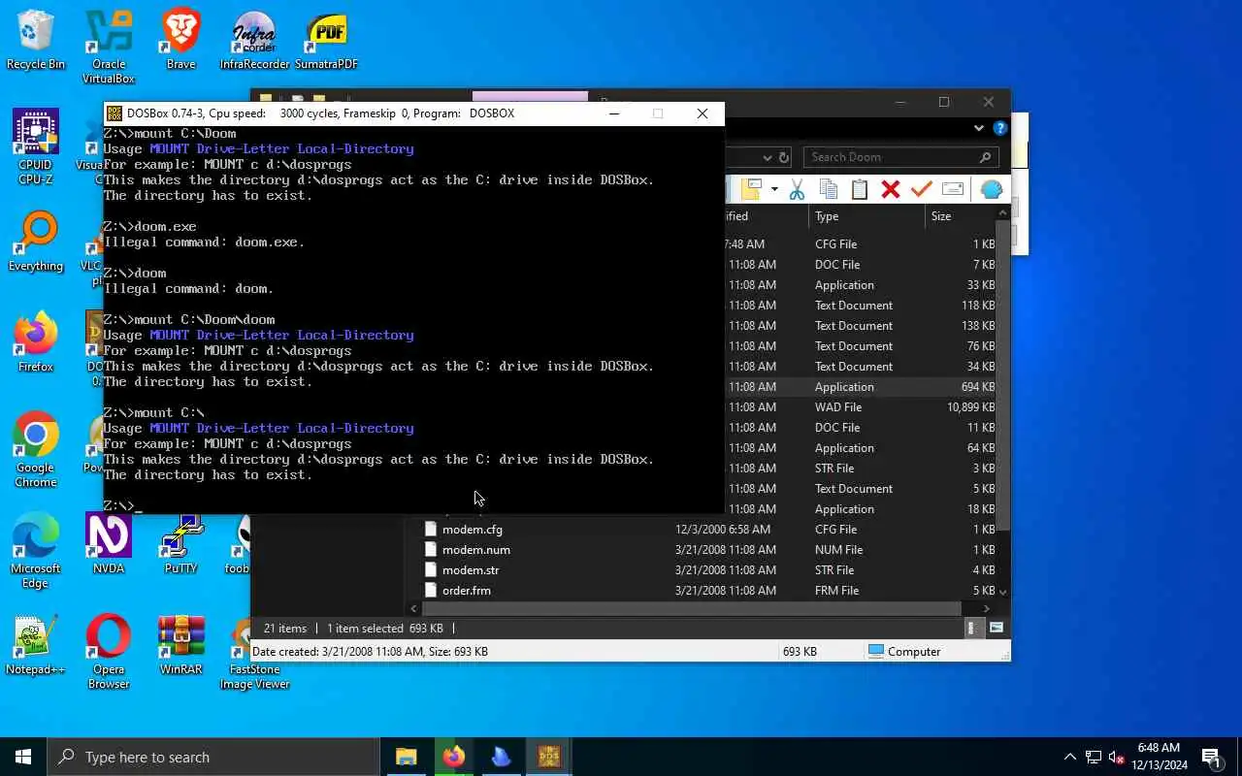
Task: Select the modem.num file
Action: 475,550
